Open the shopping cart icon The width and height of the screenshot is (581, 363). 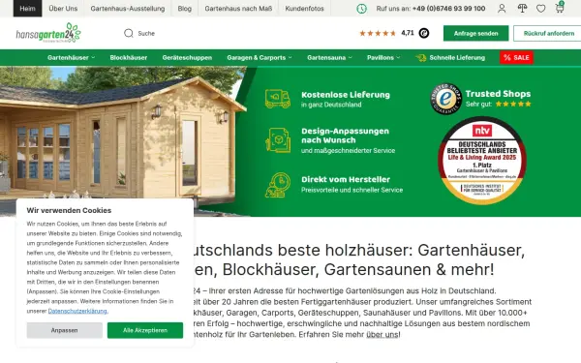[560, 8]
